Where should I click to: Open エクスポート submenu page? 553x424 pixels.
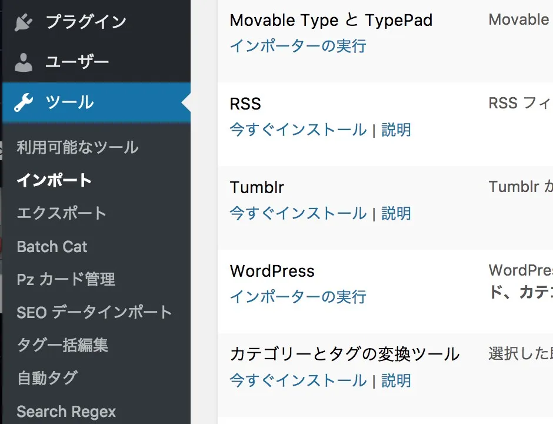coord(61,213)
